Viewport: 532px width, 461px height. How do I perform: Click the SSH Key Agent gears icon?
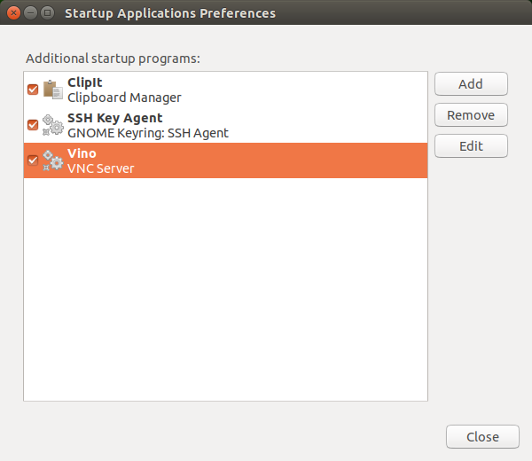53,125
